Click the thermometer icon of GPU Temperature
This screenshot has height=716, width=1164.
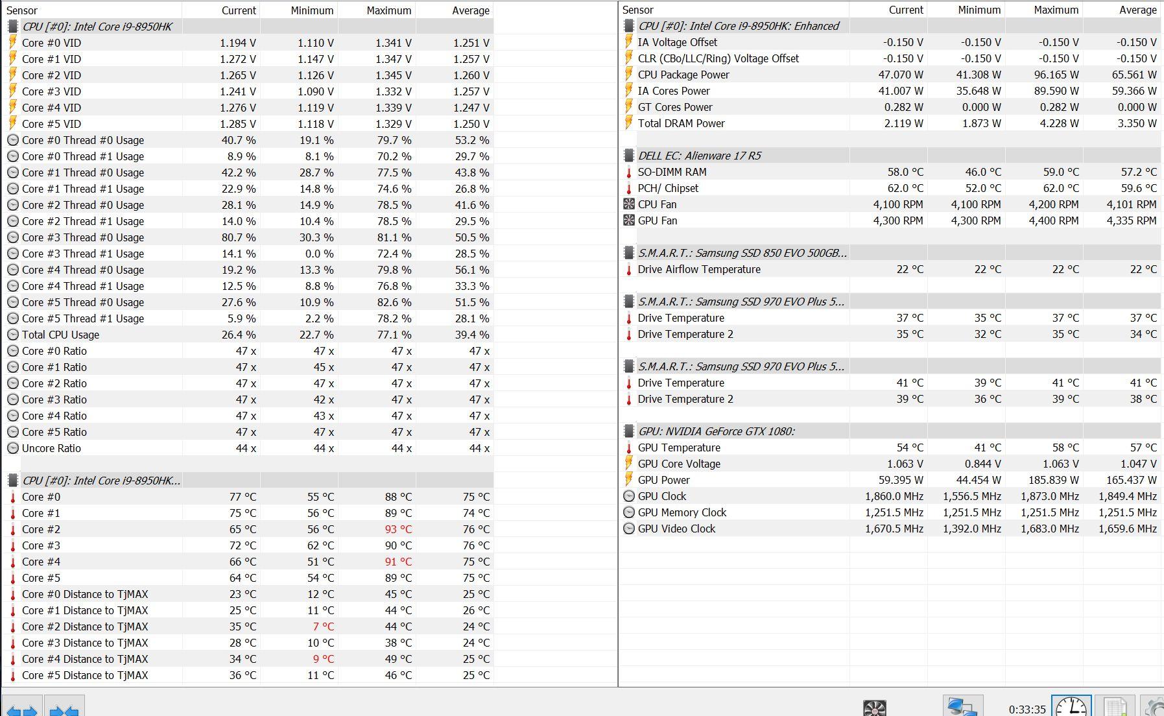[628, 447]
